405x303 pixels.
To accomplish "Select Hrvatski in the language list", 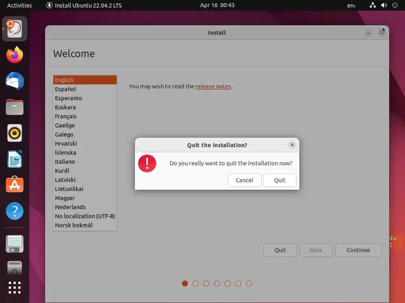I will point(85,144).
